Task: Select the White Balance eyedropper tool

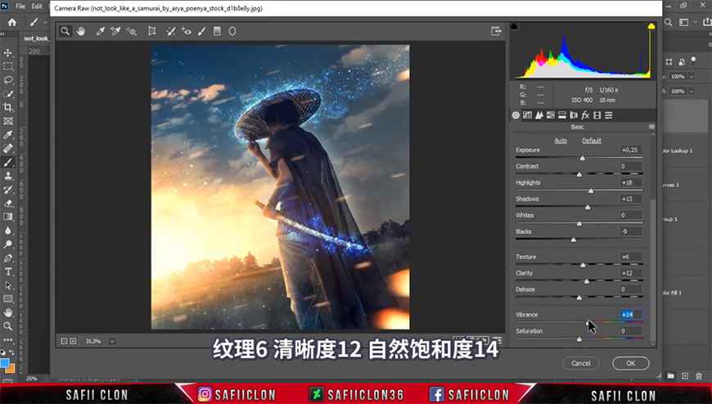Action: [x=101, y=31]
